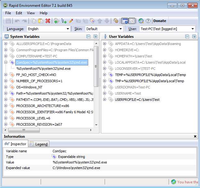Click the Help question mark icon
The height and width of the screenshot is (188, 200).
148,21
